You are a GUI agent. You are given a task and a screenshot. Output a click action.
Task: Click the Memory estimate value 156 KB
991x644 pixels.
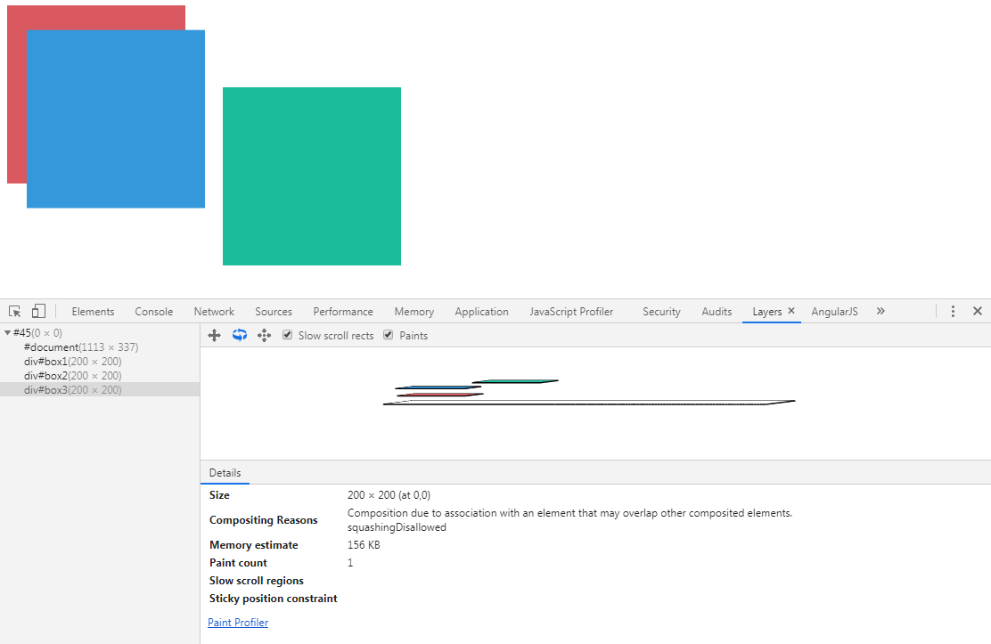click(364, 545)
